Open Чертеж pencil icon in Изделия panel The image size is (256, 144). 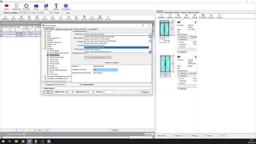pyautogui.click(x=186, y=16)
